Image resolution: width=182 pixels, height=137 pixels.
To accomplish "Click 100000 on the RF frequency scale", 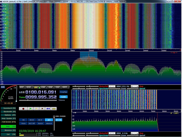I will (91, 50).
